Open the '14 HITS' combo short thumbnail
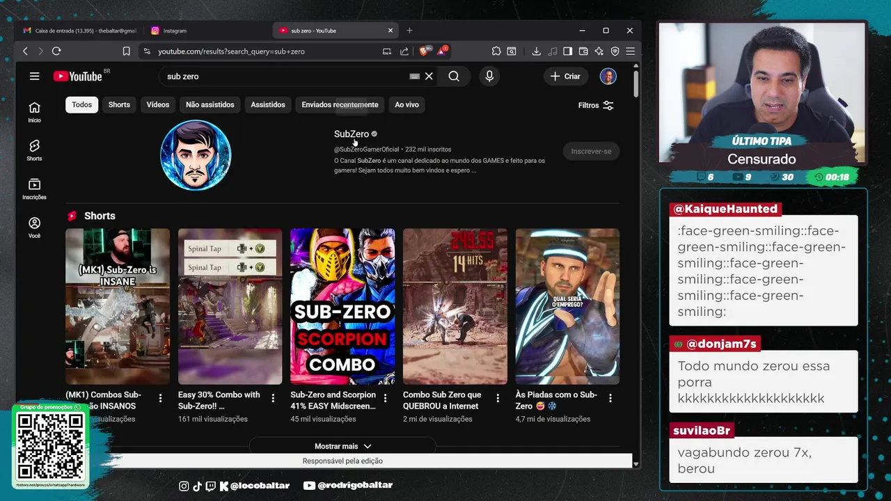Image resolution: width=891 pixels, height=501 pixels. (x=455, y=306)
